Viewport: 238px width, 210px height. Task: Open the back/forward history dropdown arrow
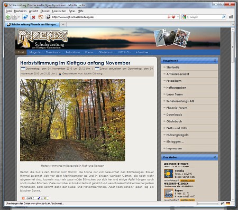click(19, 17)
